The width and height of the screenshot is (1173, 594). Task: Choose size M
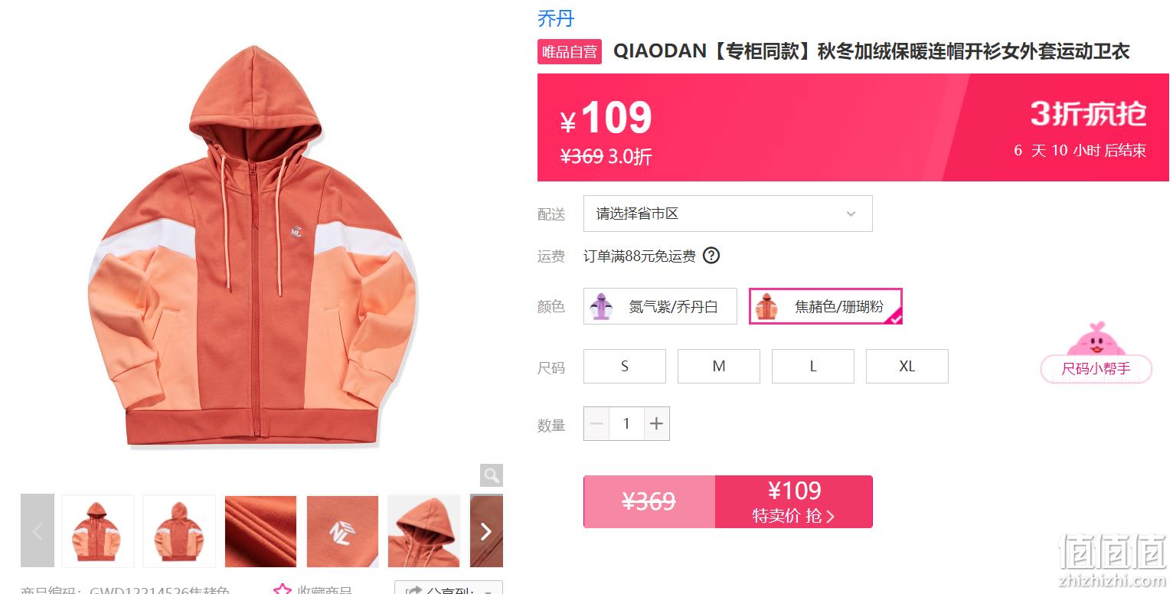(x=719, y=366)
